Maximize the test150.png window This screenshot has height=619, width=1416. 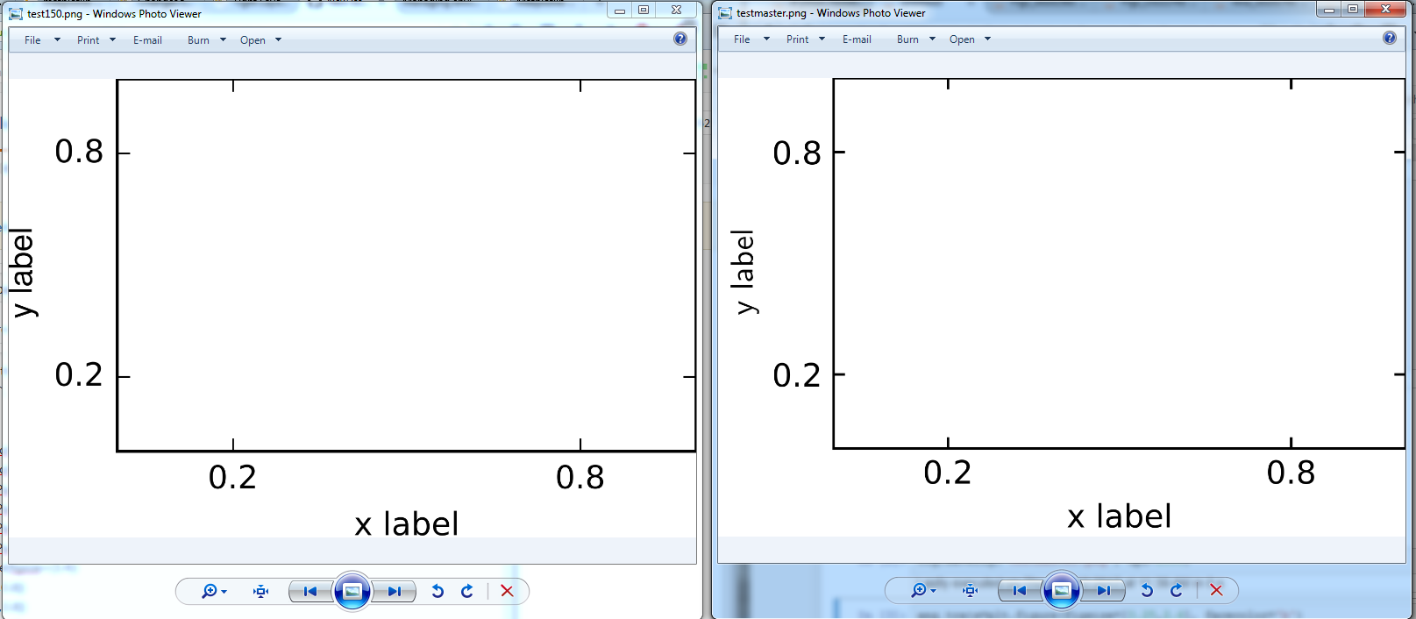pyautogui.click(x=644, y=11)
